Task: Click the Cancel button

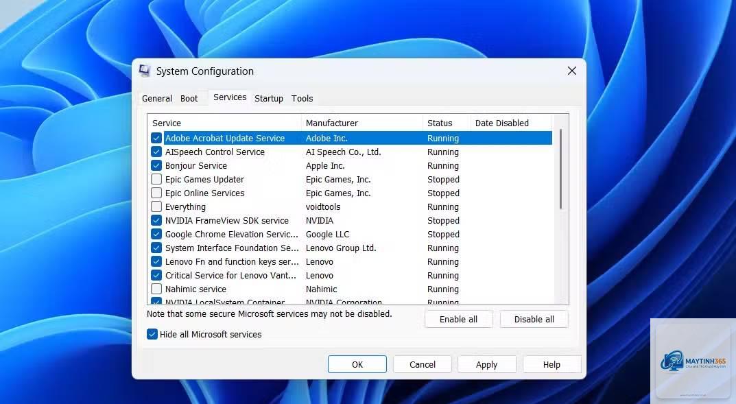Action: [423, 364]
